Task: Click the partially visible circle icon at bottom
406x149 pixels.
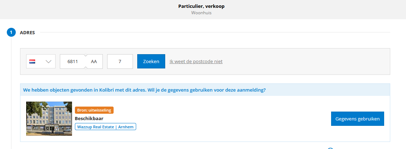Action: pyautogui.click(x=330, y=148)
